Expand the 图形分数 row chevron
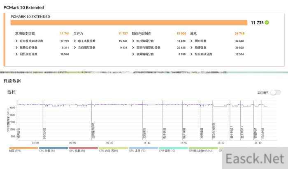The image size is (288, 169). (x=191, y=41)
